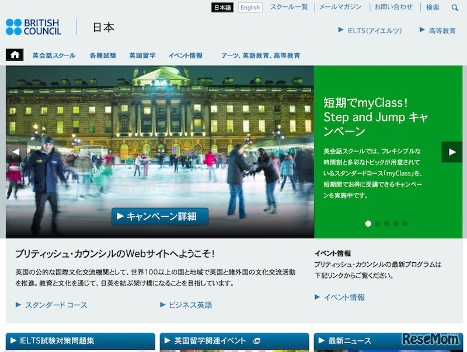Click the キャンペーン詳細 button on the slide
467x352 pixels.
(160, 216)
